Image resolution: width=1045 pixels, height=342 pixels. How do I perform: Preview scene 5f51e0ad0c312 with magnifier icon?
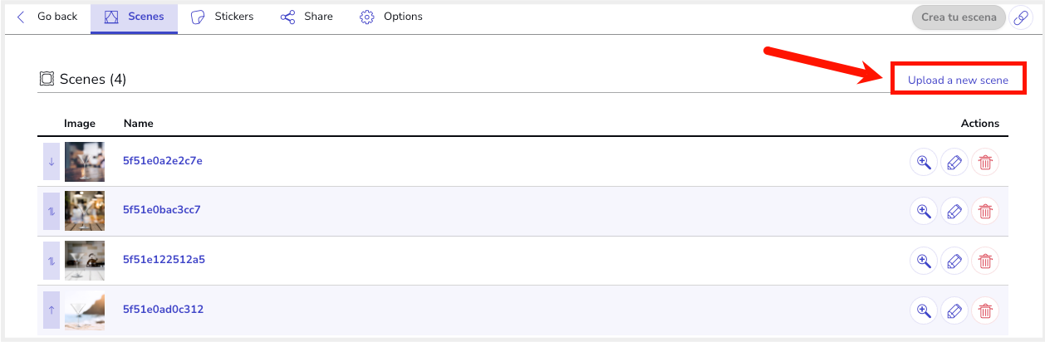tap(923, 311)
